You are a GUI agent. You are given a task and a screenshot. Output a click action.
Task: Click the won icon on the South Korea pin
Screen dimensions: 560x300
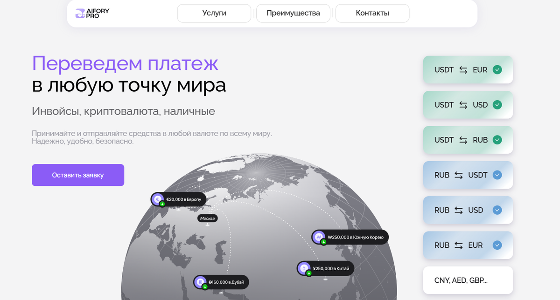pos(319,237)
